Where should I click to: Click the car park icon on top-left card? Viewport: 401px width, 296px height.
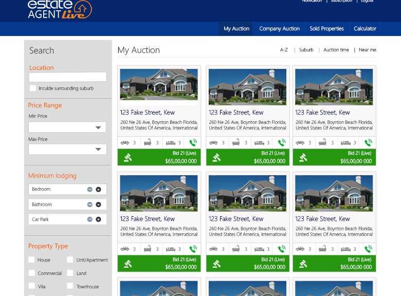coord(125,143)
